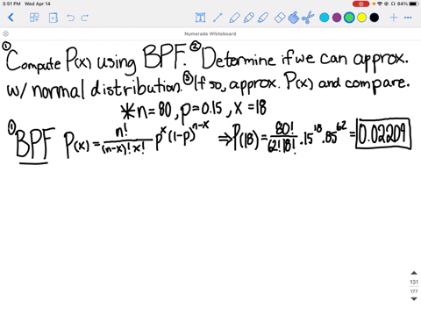Screen dimensions: 421x316
Task: Go to next page with down arrow
Action: click(x=414, y=298)
